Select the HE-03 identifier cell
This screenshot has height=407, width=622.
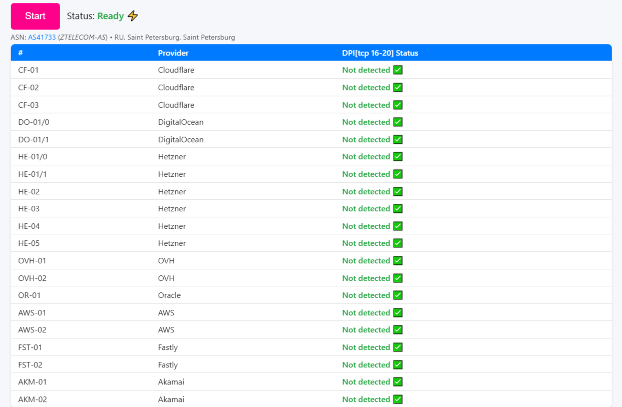pyautogui.click(x=29, y=208)
